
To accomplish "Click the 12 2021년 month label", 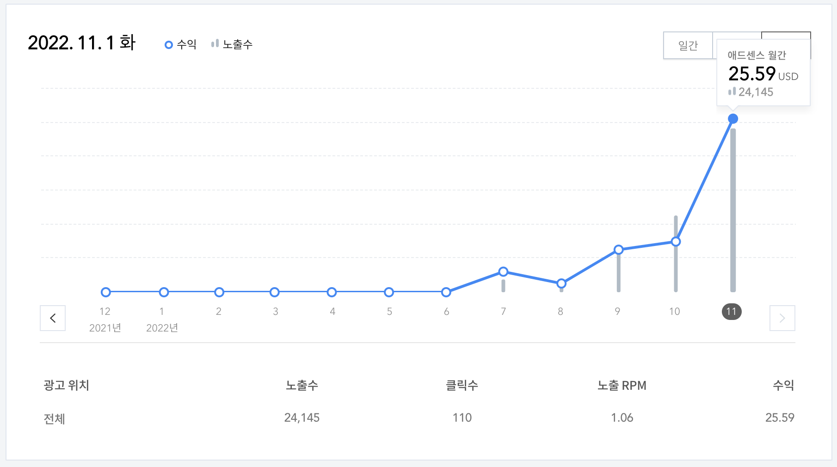I will pyautogui.click(x=105, y=319).
